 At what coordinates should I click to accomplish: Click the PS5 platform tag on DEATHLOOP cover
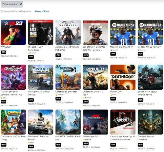(x=113, y=87)
